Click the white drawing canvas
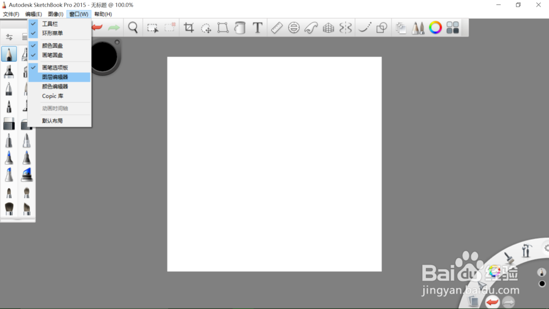The image size is (549, 309). (x=274, y=164)
